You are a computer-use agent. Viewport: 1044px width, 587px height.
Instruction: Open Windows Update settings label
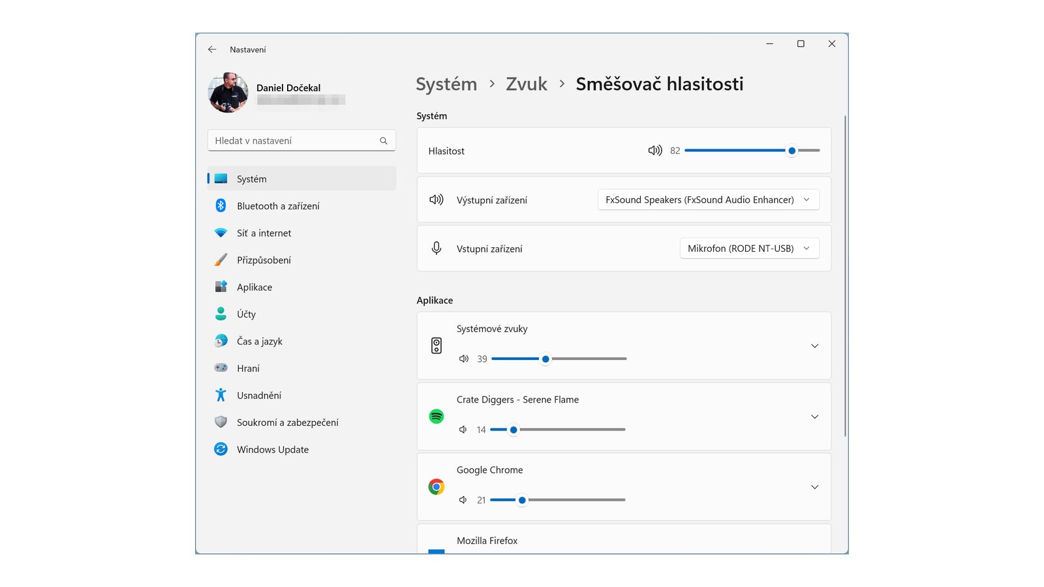click(x=273, y=449)
